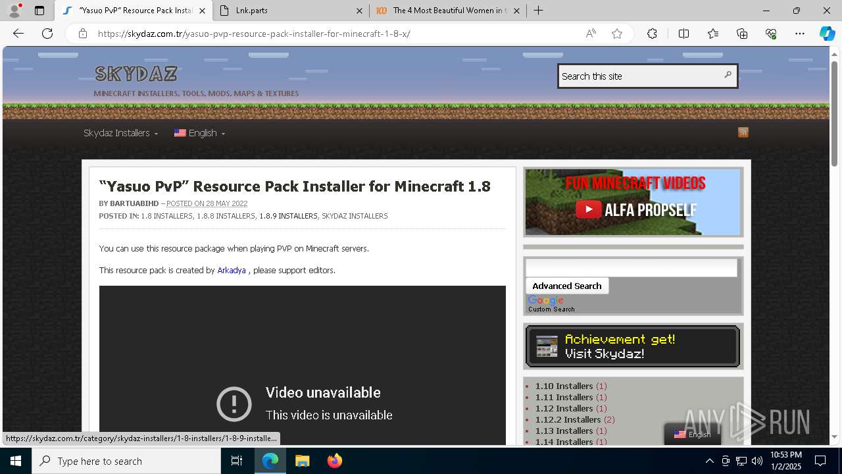Open Task View on taskbar

[237, 461]
